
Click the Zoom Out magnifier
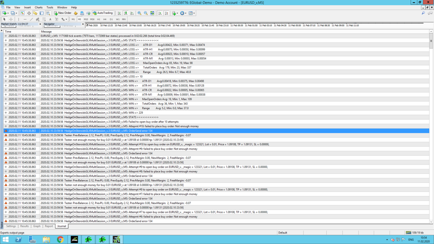click(146, 13)
